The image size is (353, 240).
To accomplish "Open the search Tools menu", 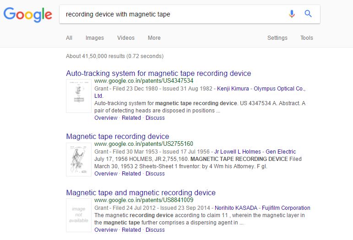I will point(307,38).
